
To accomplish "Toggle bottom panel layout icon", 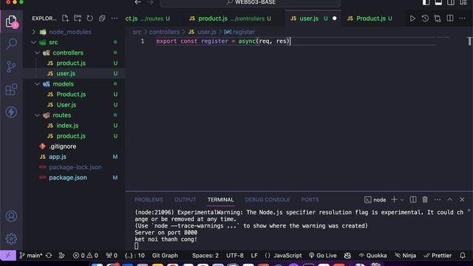I will [x=438, y=2].
